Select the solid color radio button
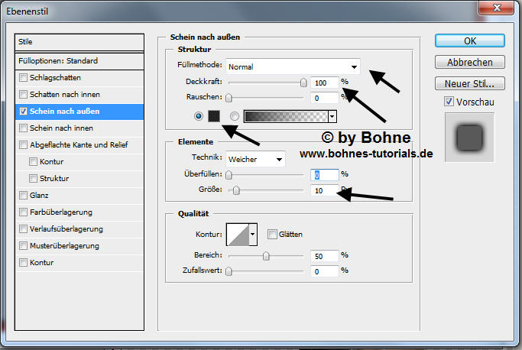The height and width of the screenshot is (350, 522). click(x=199, y=116)
